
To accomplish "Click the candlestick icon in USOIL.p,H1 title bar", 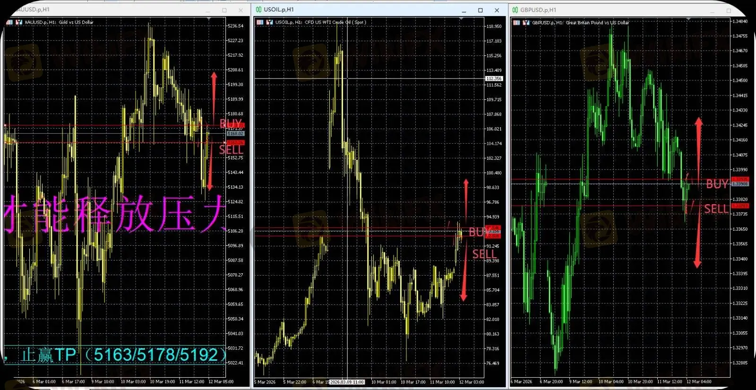I will click(258, 9).
